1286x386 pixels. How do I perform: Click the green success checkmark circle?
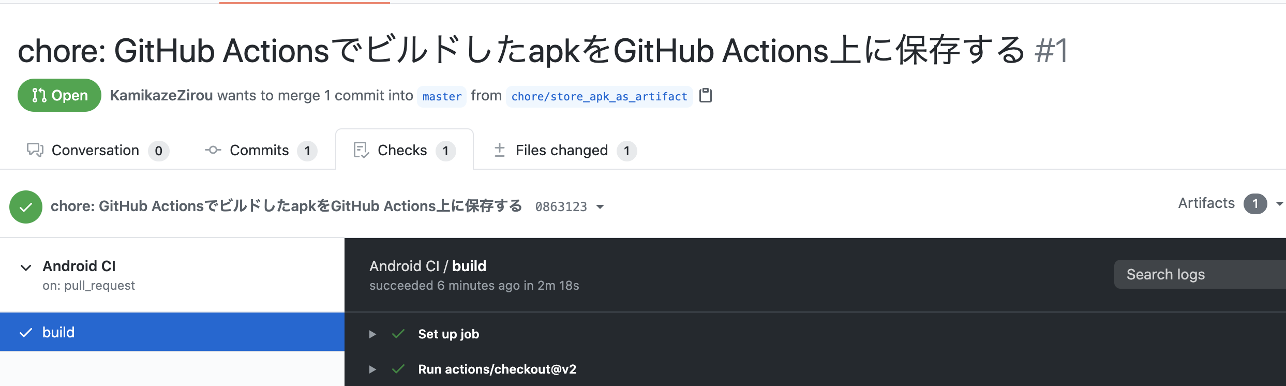[x=26, y=207]
